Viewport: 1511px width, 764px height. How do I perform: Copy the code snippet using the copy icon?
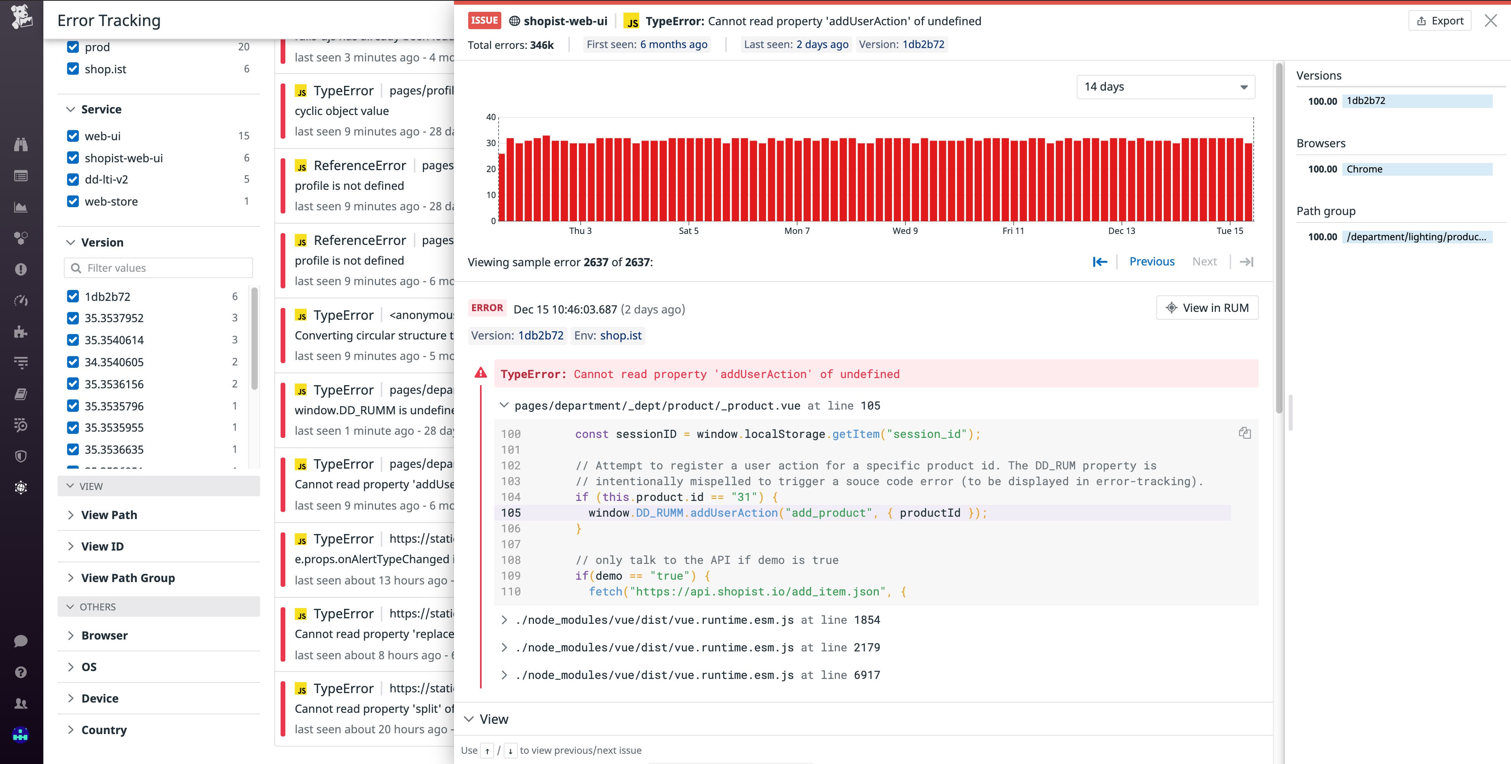pyautogui.click(x=1245, y=433)
